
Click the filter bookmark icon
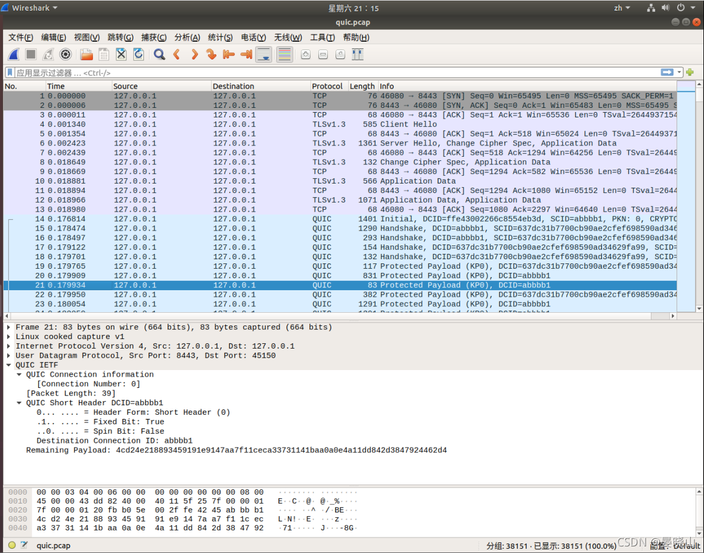(x=10, y=72)
